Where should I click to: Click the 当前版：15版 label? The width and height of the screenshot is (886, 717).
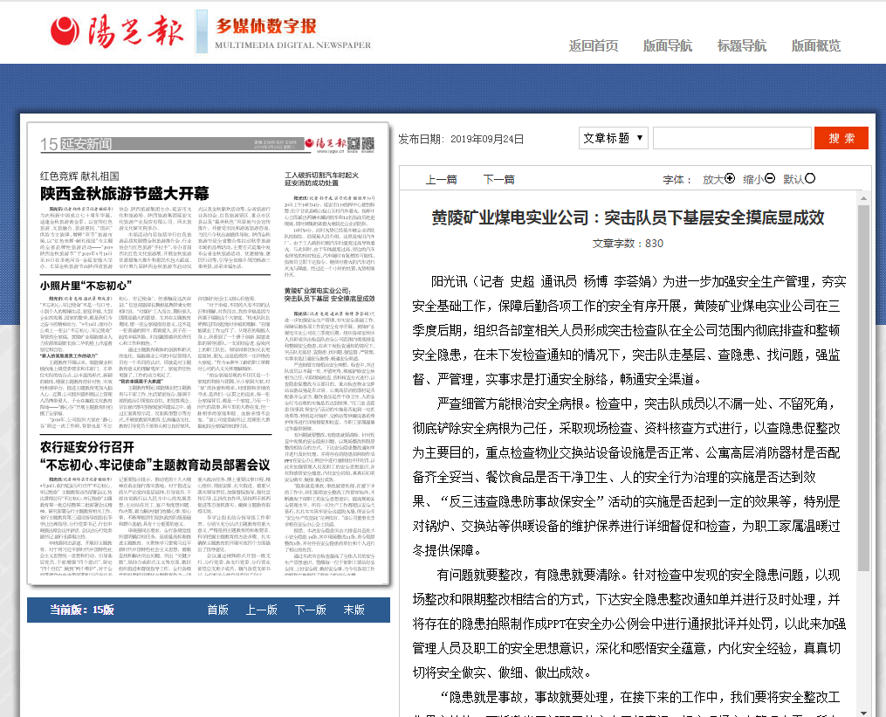[x=82, y=610]
